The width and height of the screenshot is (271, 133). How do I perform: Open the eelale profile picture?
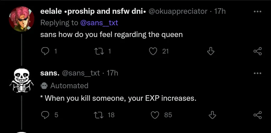click(x=22, y=19)
